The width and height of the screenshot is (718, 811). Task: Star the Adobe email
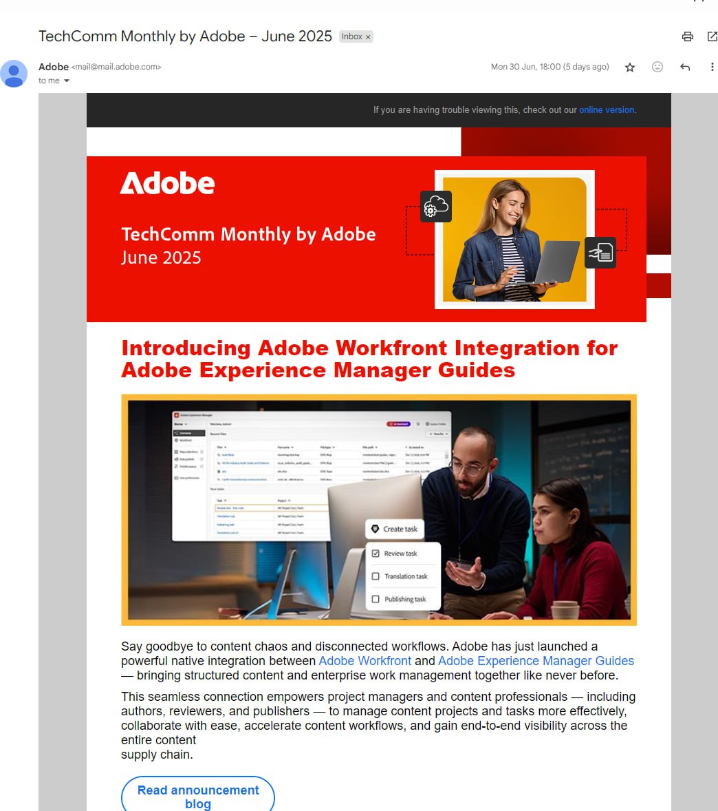[630, 67]
